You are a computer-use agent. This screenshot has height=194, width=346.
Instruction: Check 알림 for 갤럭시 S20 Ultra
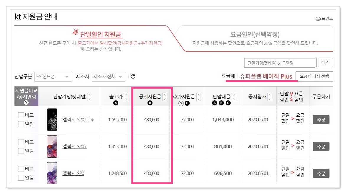coord(21,124)
